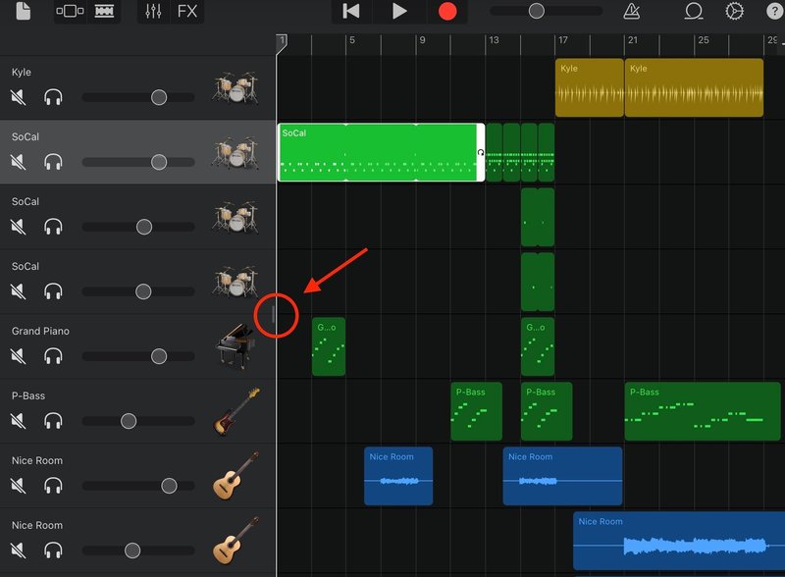785x577 pixels.
Task: Open the FX panel
Action: coord(187,11)
